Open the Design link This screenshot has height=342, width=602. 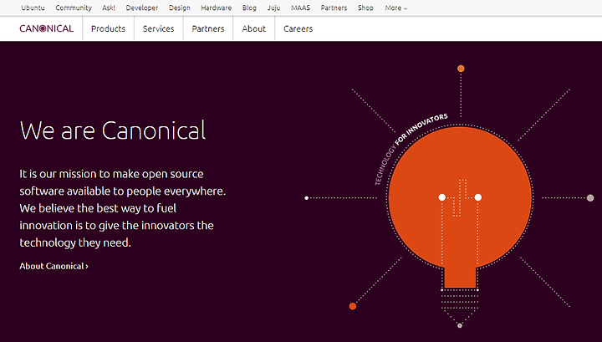coord(180,8)
